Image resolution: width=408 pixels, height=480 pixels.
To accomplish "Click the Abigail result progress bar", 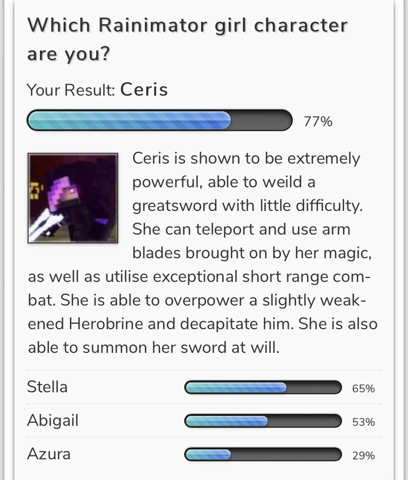I will point(263,421).
